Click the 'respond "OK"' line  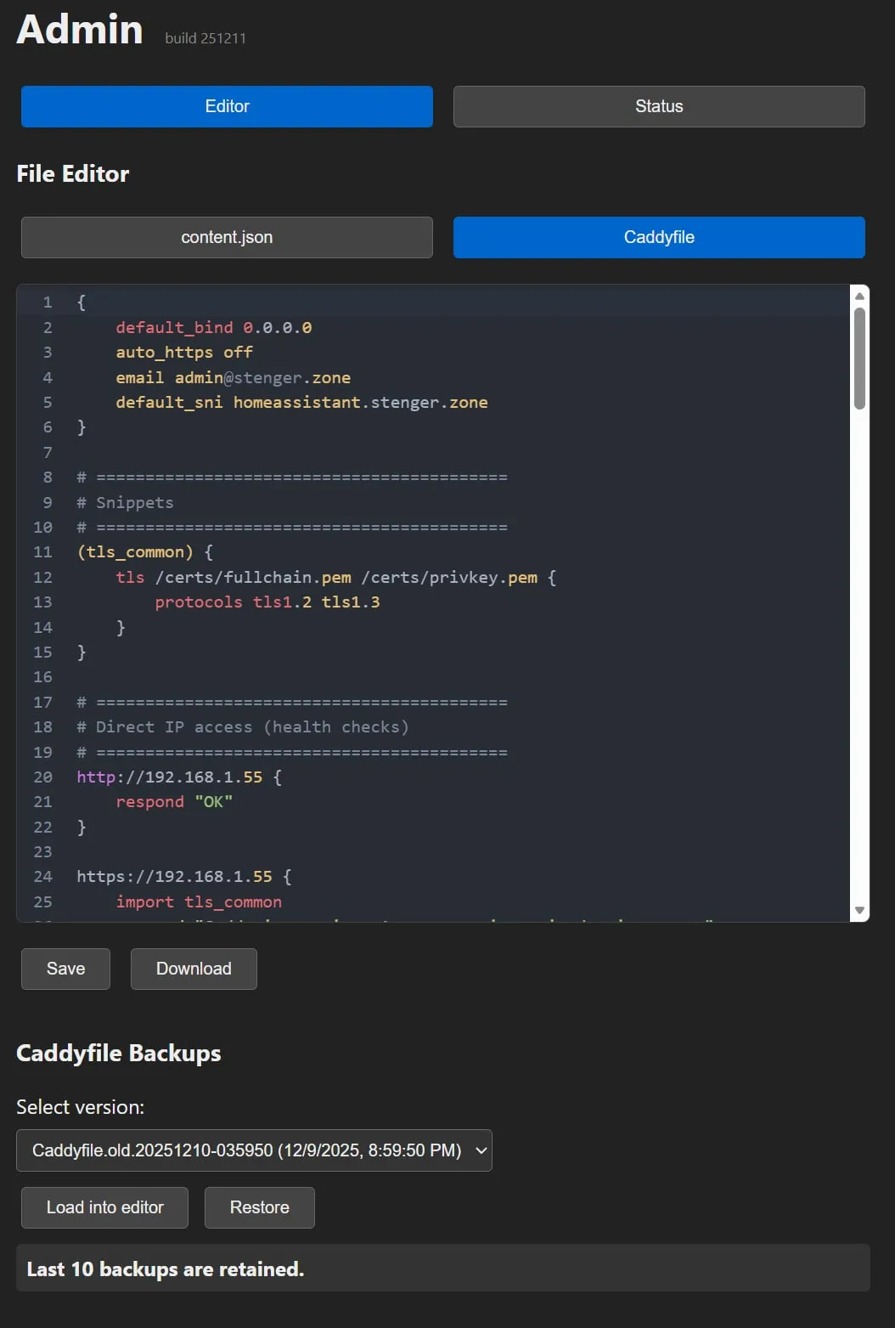174,802
